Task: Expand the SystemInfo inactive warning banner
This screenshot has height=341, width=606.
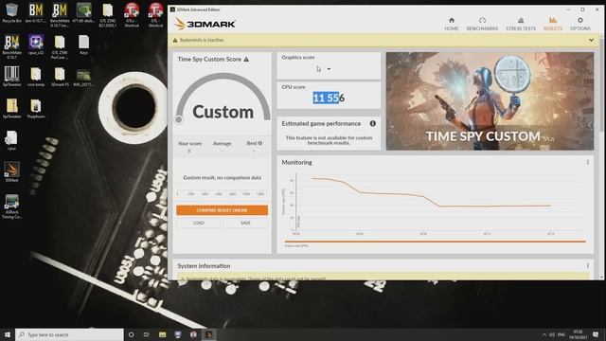Action: coord(591,40)
